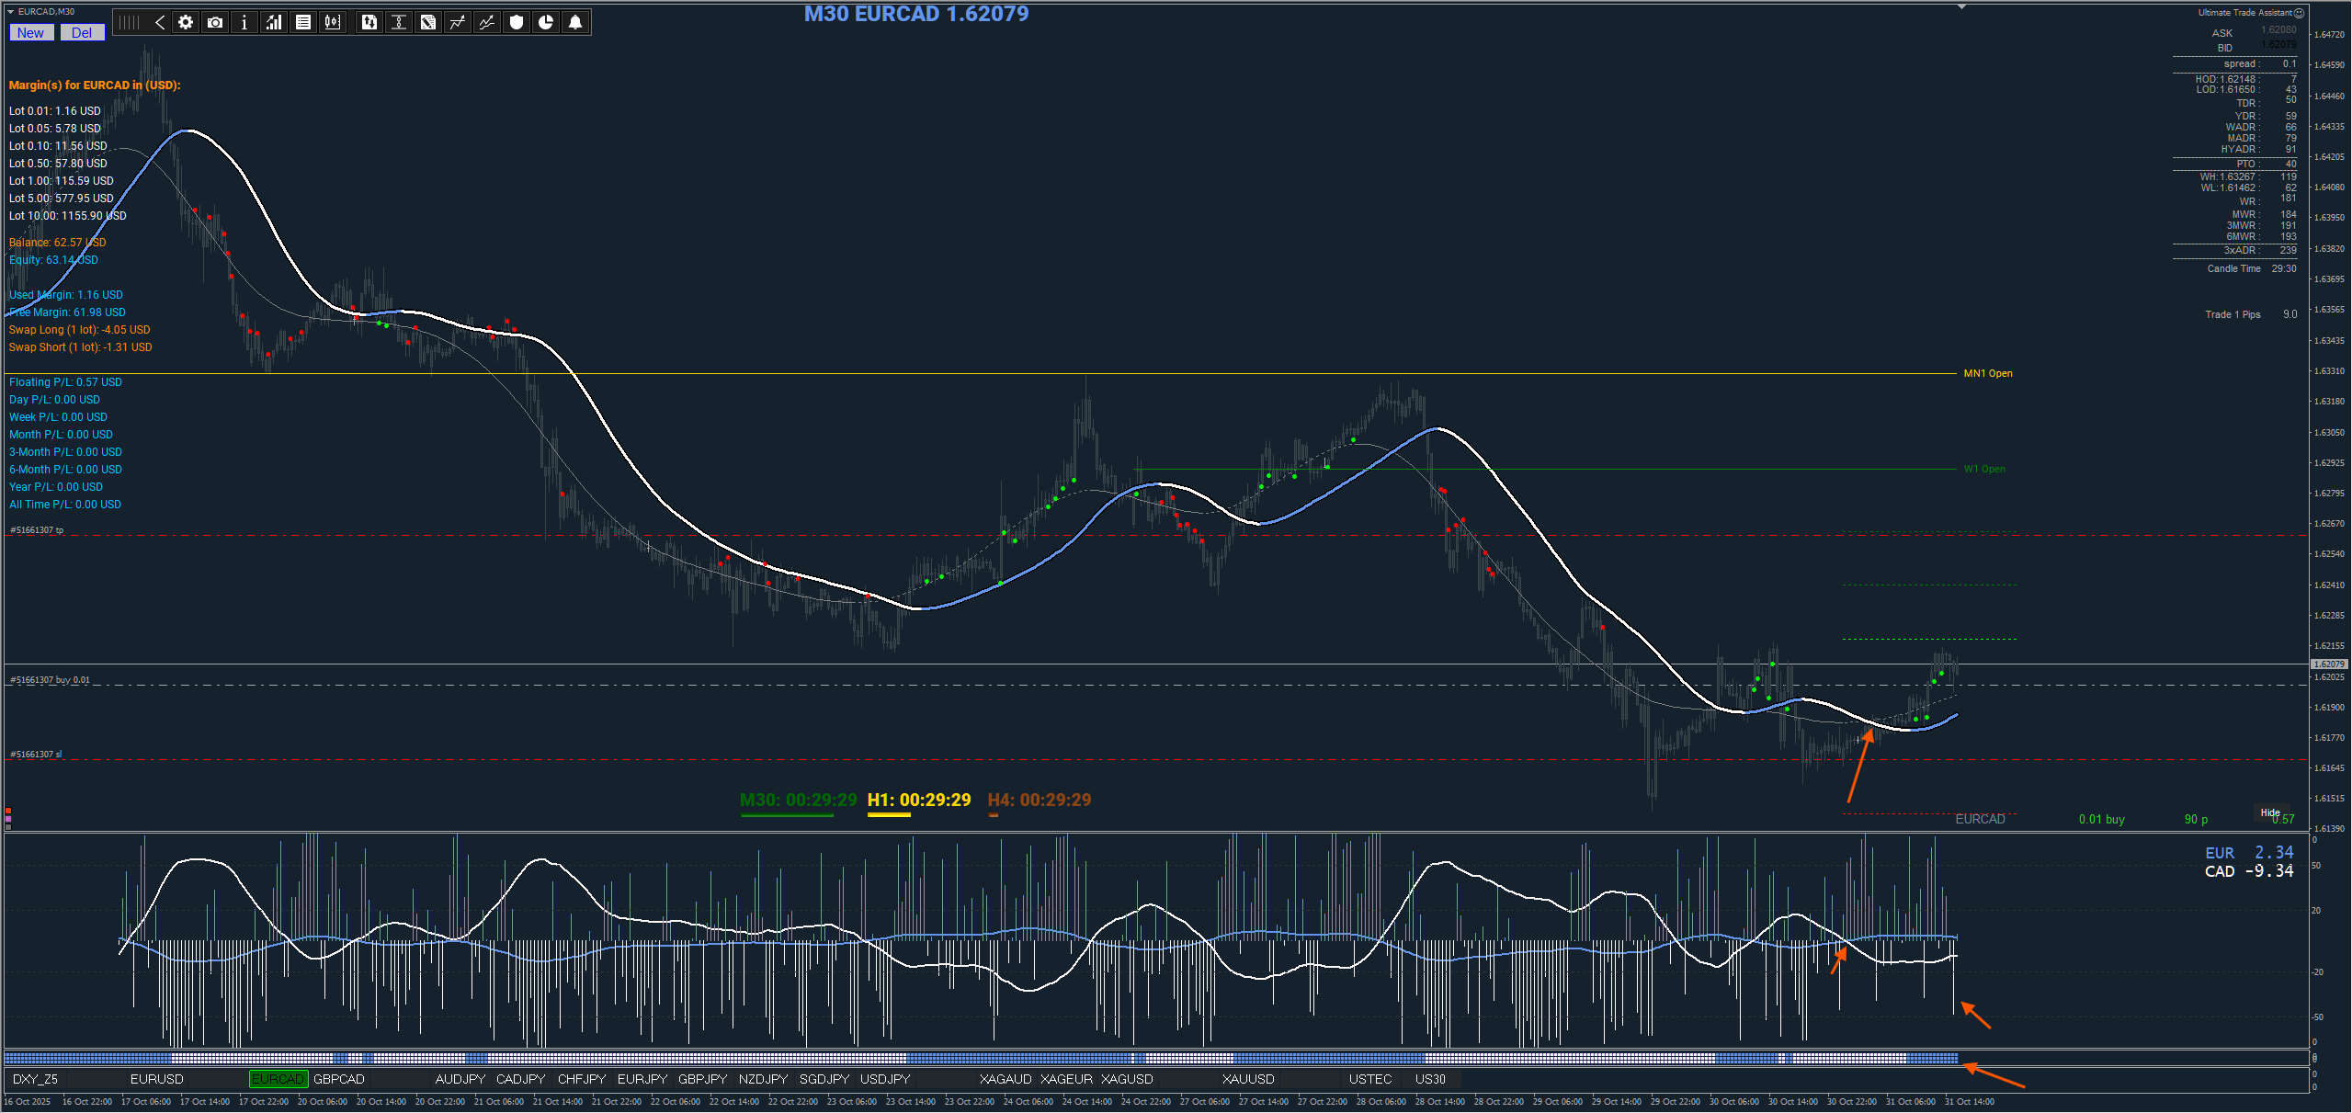This screenshot has height=1113, width=2352.
Task: Click the info 'i' toolbar icon
Action: coord(244,22)
